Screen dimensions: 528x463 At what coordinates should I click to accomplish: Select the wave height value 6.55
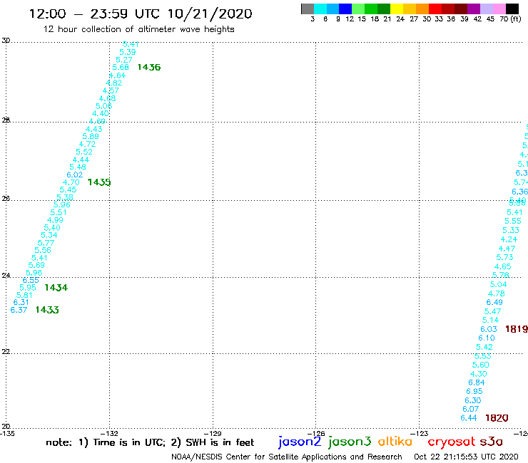[x=31, y=280]
